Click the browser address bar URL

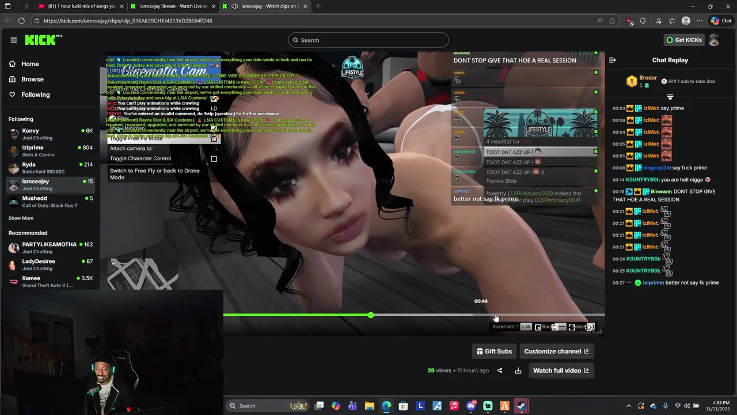click(128, 21)
